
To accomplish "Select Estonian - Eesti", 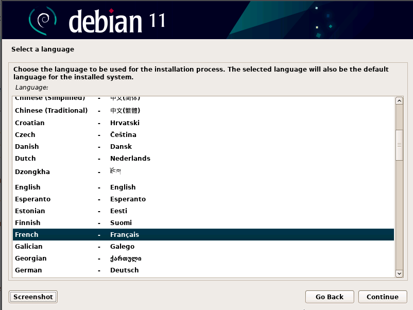I will pyautogui.click(x=30, y=211).
